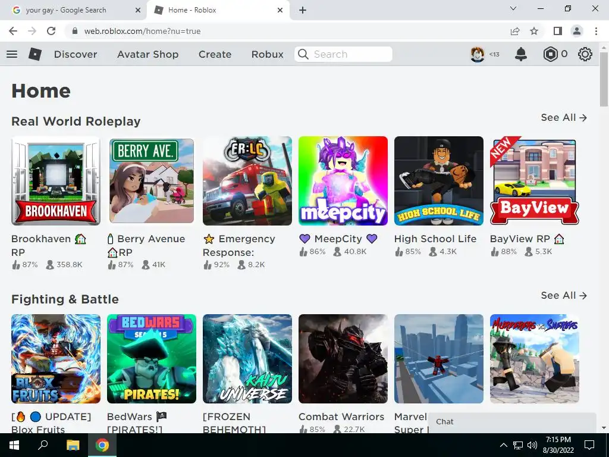Open the High School Life thumbnail
The width and height of the screenshot is (609, 457).
click(439, 181)
